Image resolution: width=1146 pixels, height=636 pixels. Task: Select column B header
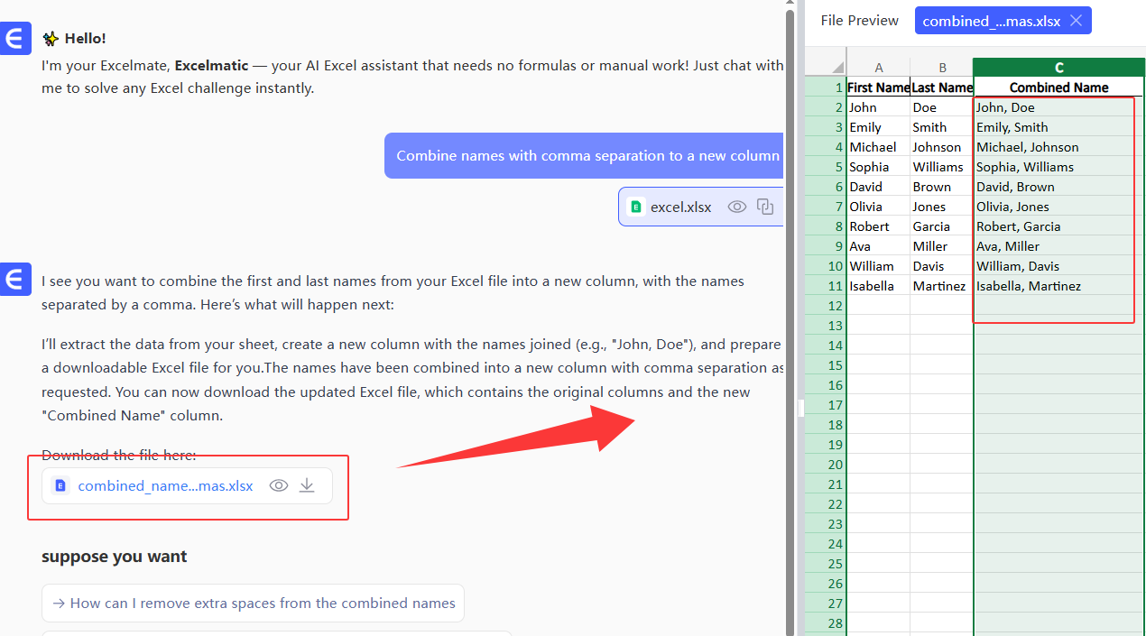coord(941,68)
